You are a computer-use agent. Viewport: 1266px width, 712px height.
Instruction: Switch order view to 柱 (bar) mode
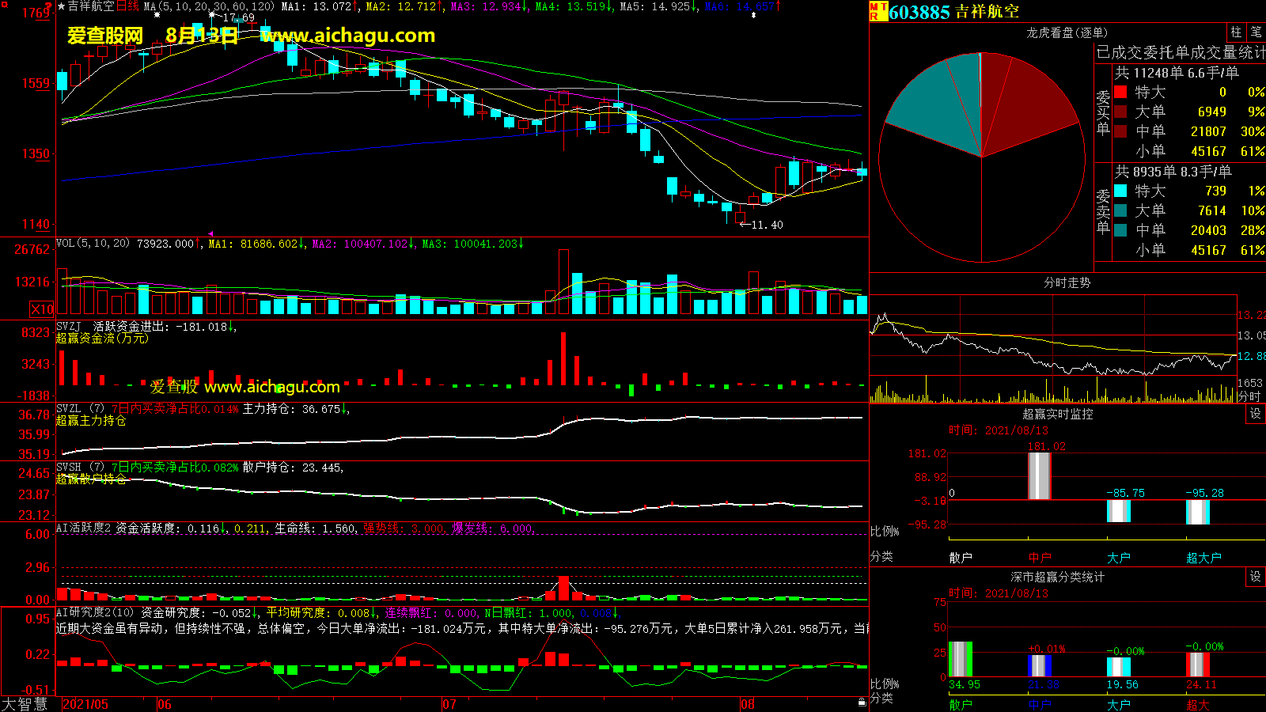tap(1236, 32)
